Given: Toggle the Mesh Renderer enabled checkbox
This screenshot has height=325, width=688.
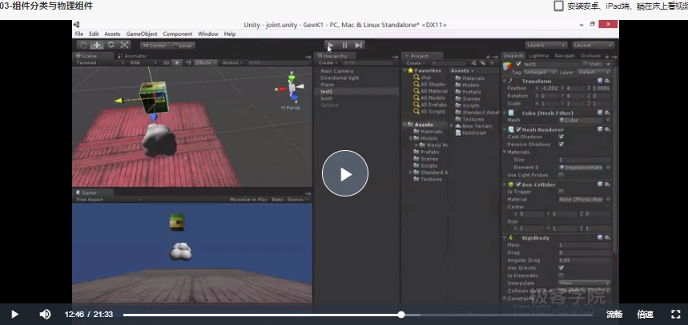Looking at the screenshot, I should coord(519,129).
